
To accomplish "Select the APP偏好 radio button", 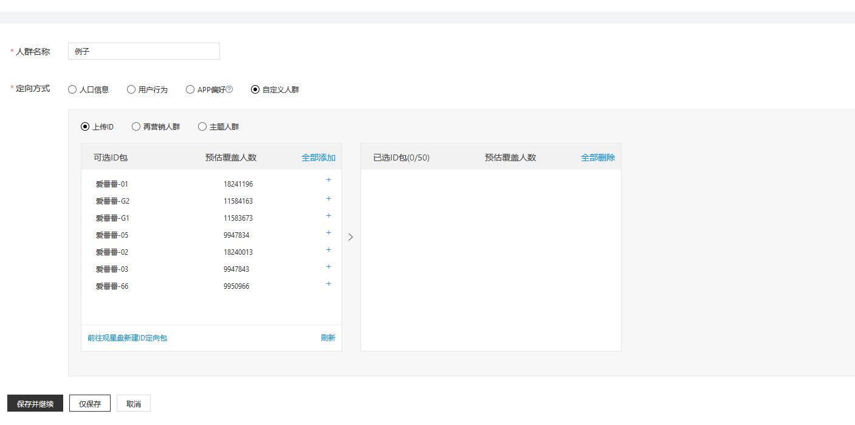I will point(190,89).
